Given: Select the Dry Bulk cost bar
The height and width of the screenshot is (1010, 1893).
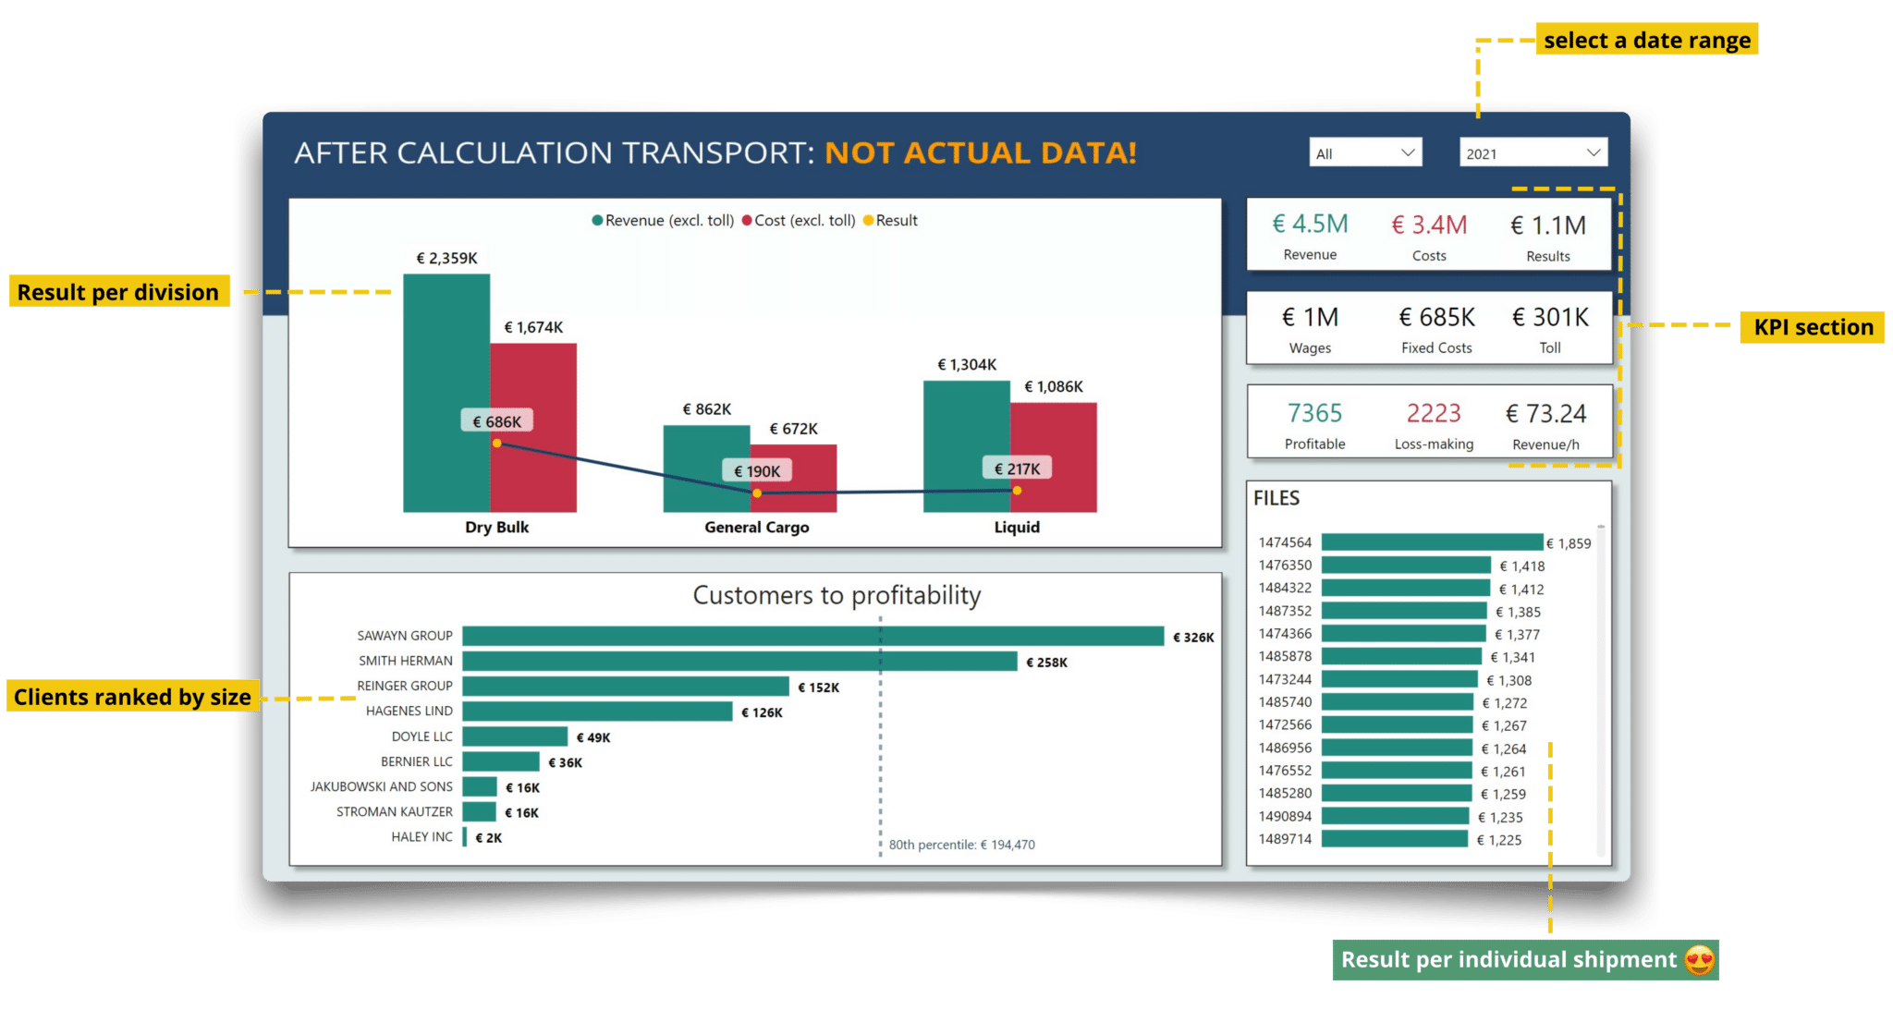Looking at the screenshot, I should (533, 428).
